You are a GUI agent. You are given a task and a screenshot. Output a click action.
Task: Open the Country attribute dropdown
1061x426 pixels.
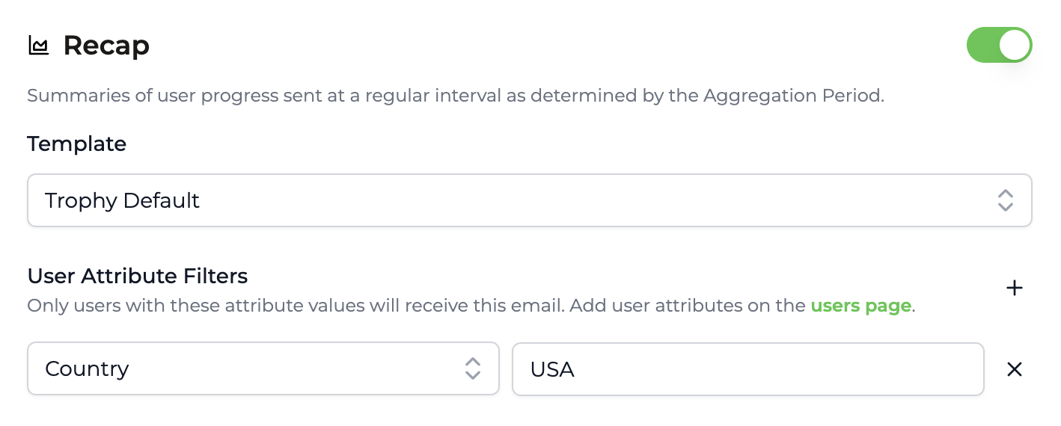pyautogui.click(x=263, y=368)
